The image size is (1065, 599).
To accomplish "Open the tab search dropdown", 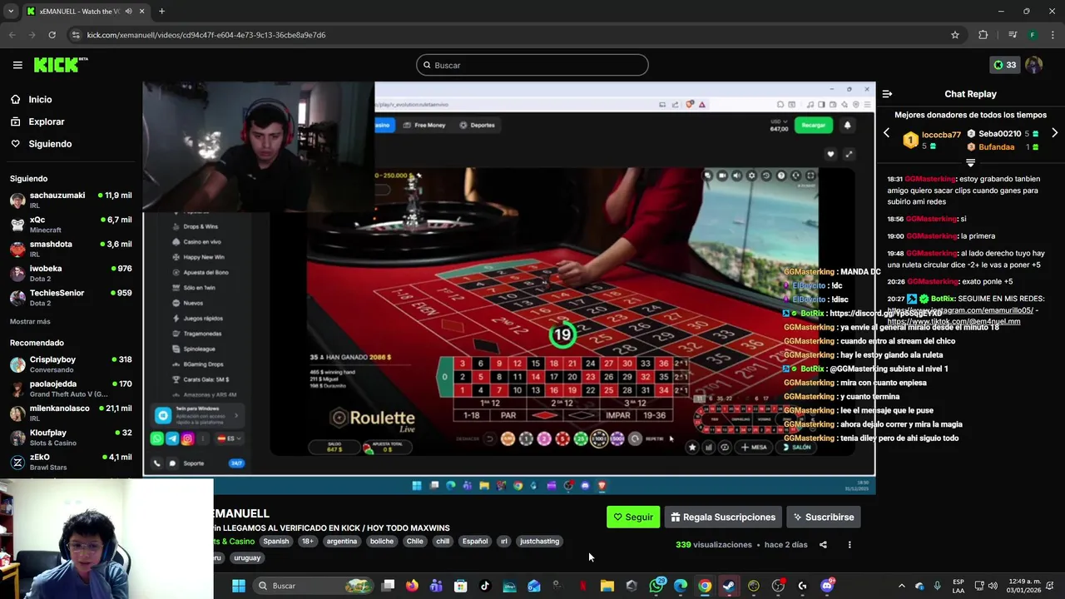I will (12, 12).
